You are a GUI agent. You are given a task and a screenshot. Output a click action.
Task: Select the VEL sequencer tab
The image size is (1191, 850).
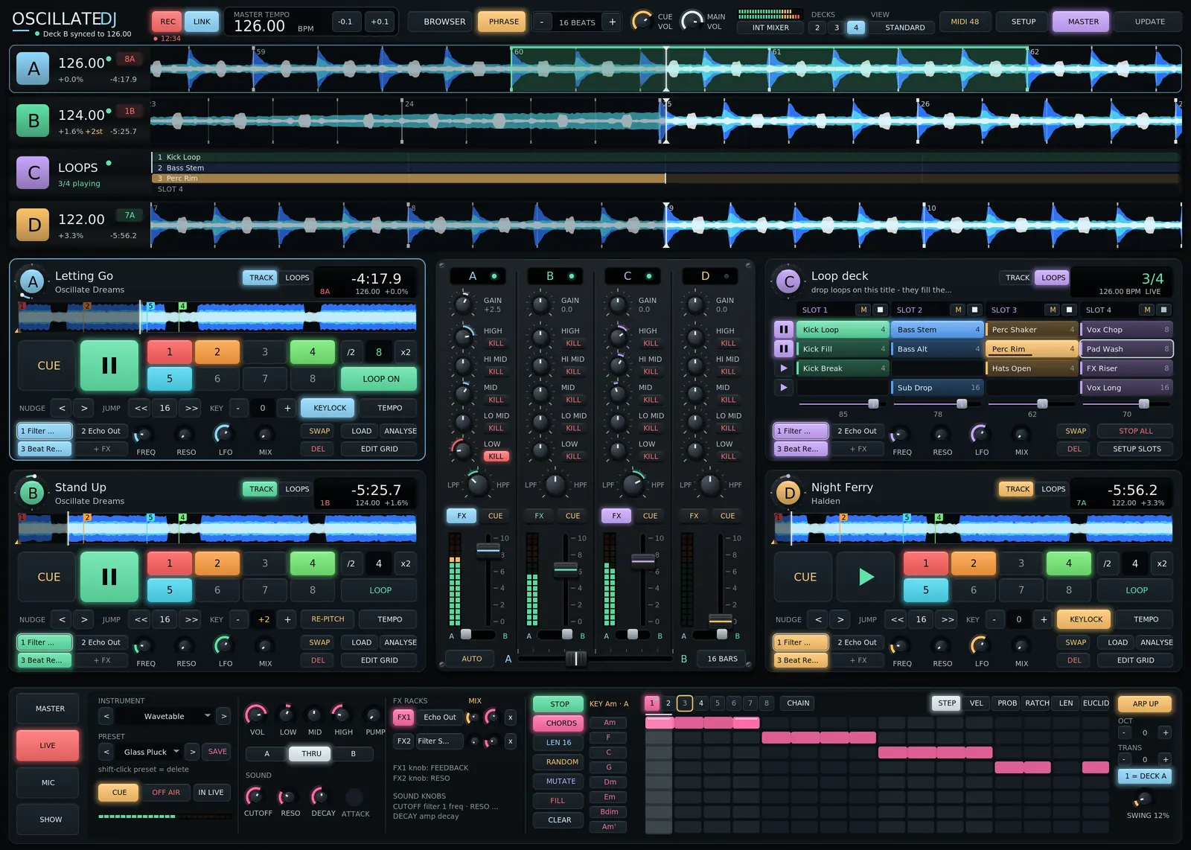976,703
